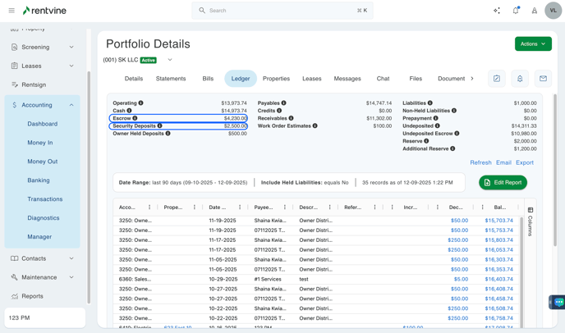
Task: Click the VL user avatar
Action: [x=553, y=11]
